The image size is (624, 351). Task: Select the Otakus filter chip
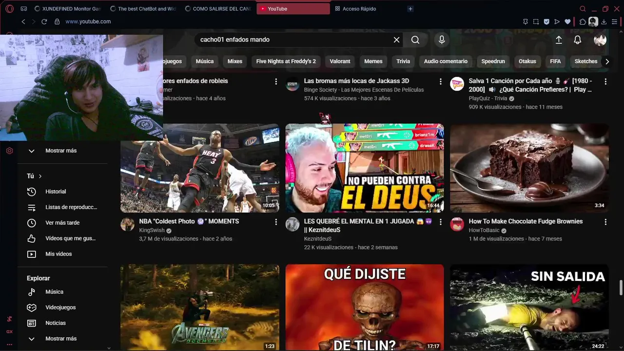(x=527, y=61)
